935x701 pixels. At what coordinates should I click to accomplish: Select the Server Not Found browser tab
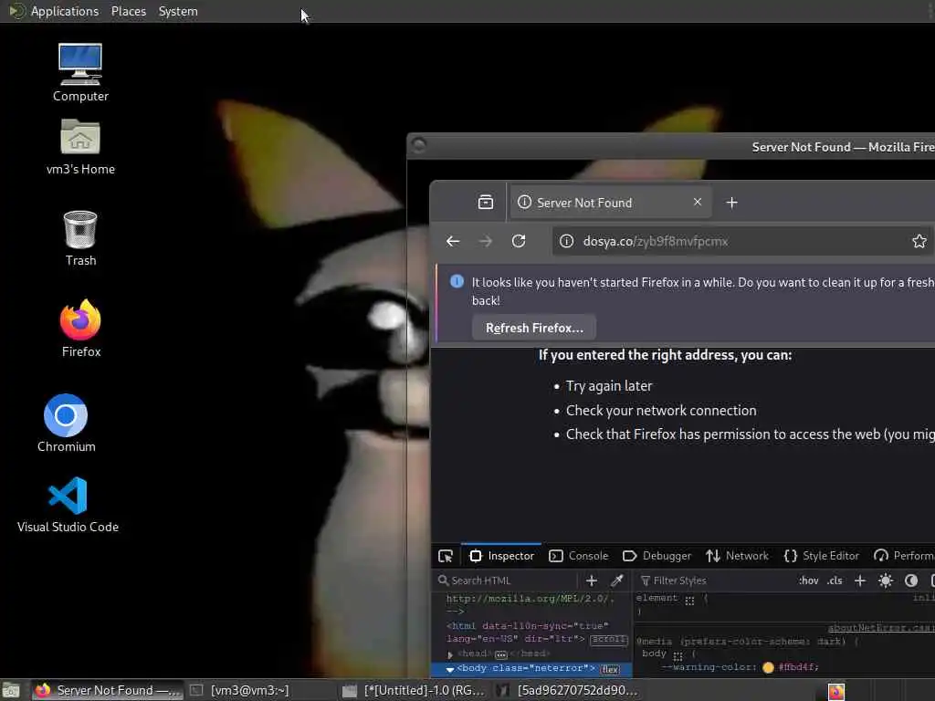click(609, 203)
